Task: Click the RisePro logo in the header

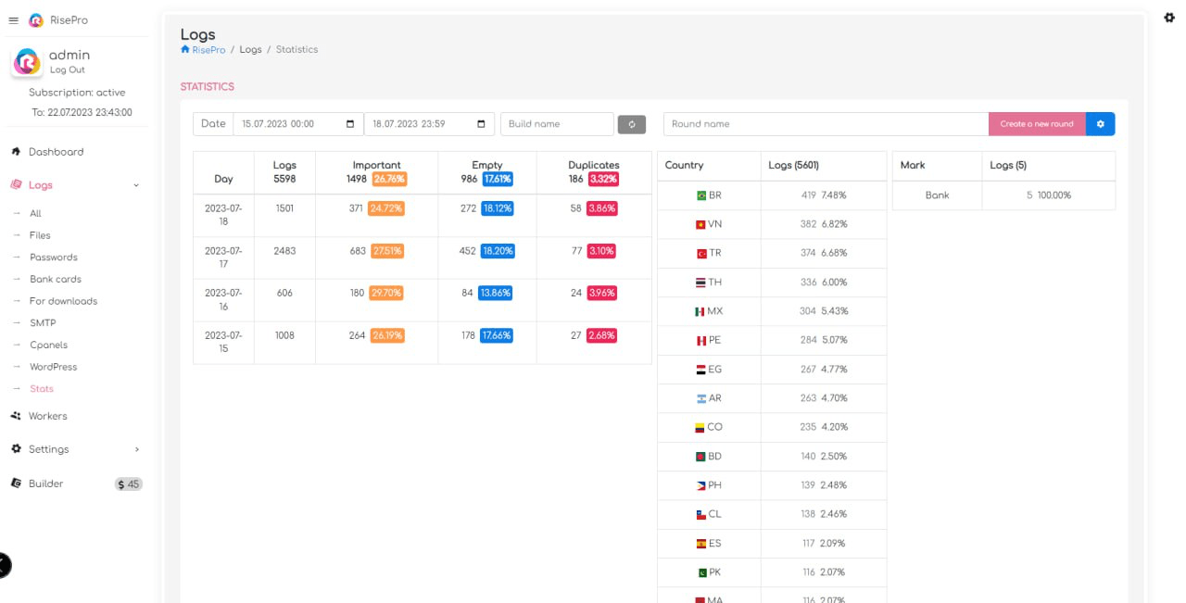Action: click(36, 20)
